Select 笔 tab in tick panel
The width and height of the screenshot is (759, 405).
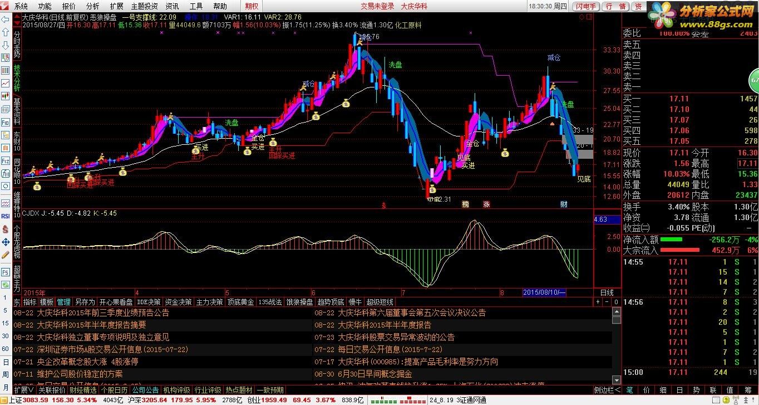point(629,390)
